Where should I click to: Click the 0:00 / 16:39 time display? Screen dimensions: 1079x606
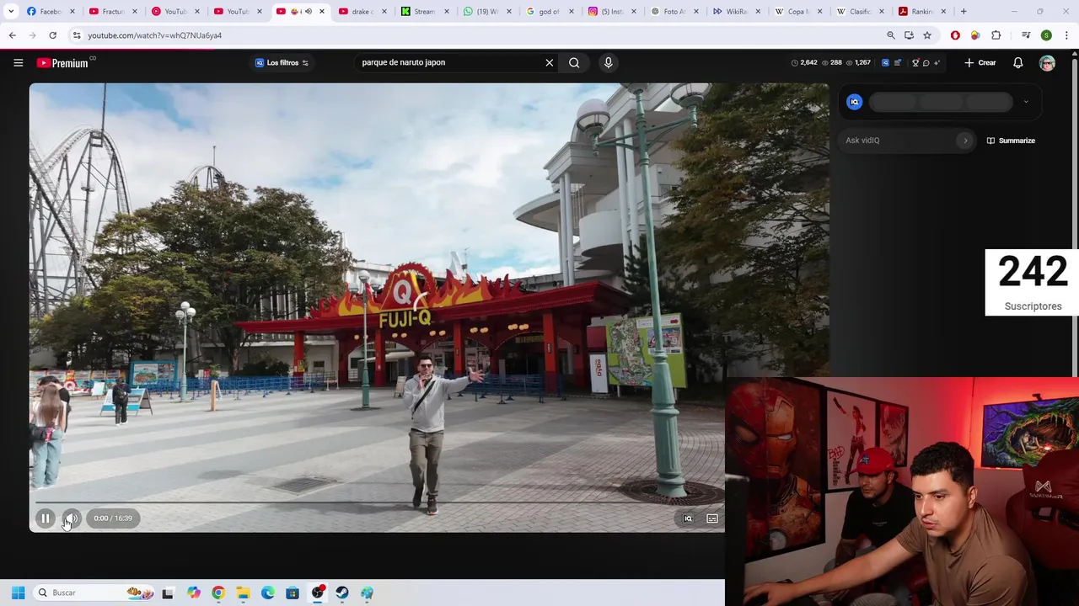pos(113,518)
